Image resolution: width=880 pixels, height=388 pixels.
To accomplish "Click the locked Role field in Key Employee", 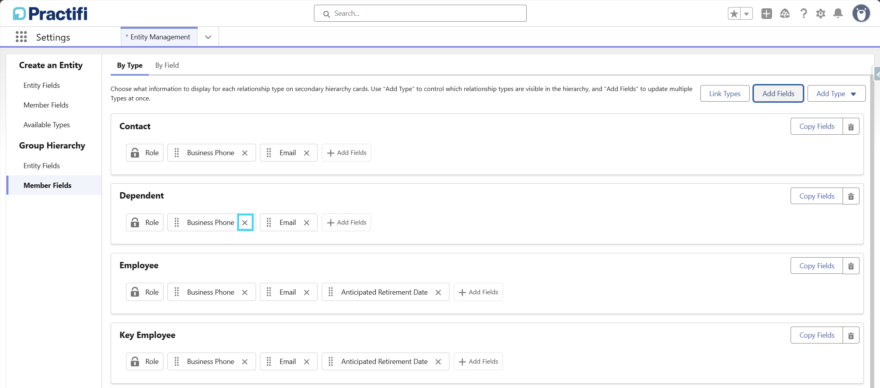I will pos(145,362).
